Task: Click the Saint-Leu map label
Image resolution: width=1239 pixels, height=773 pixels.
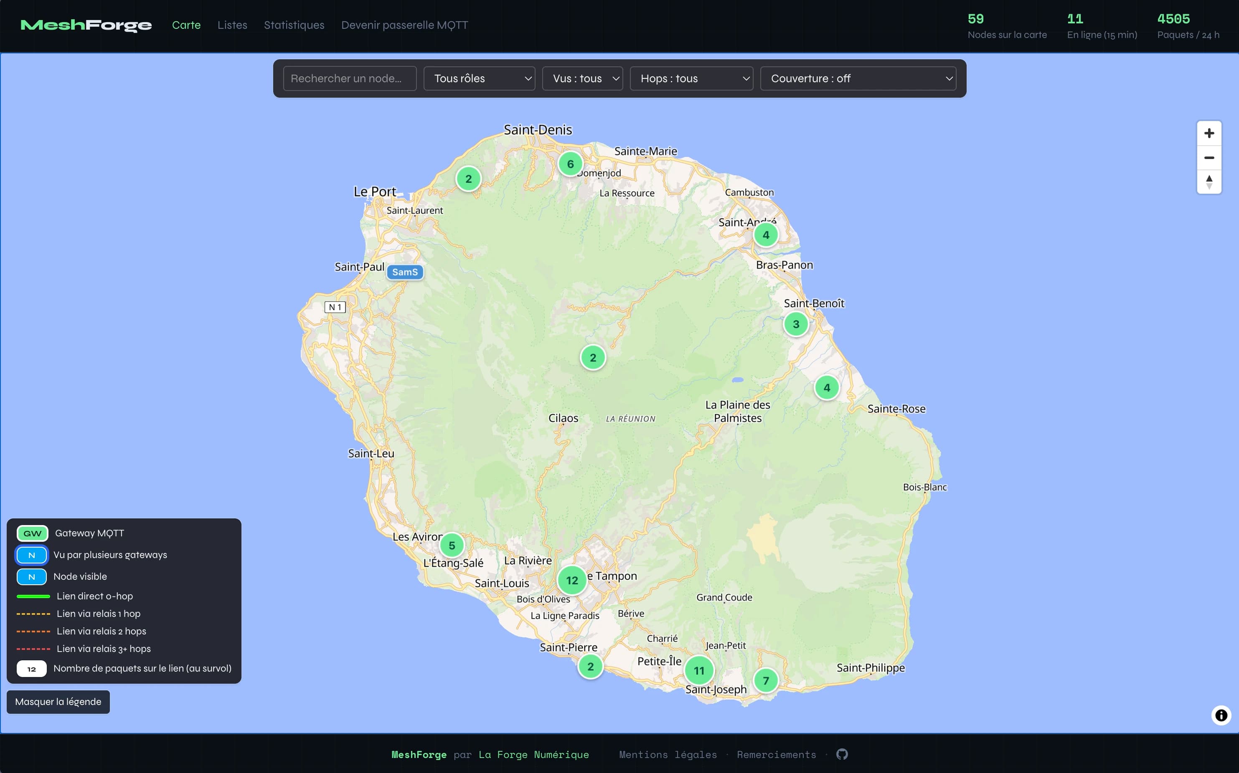Action: tap(371, 453)
